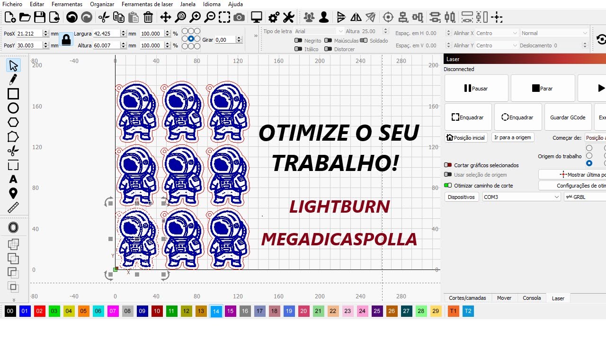Activate the pan view arrows icon
606x341 pixels.
point(165,18)
